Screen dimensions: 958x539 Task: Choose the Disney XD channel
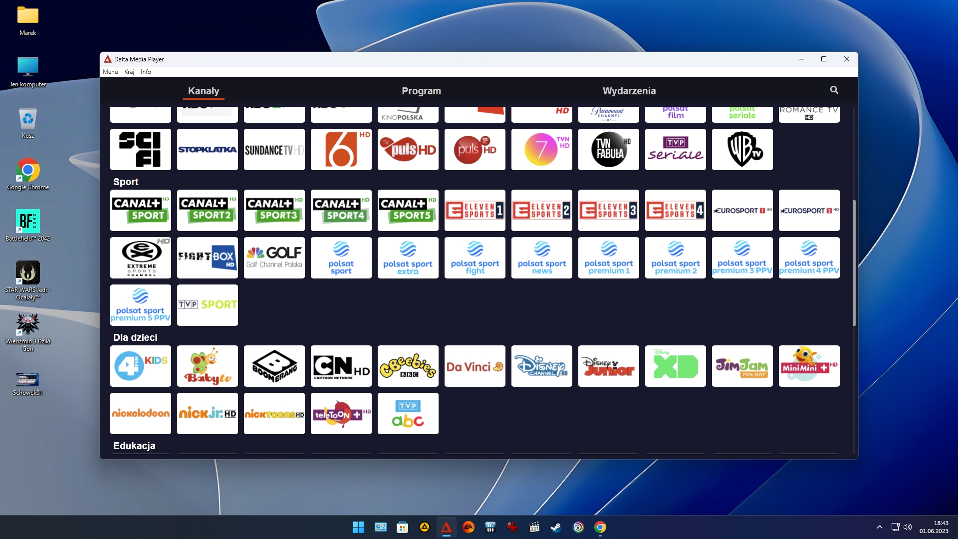click(676, 366)
